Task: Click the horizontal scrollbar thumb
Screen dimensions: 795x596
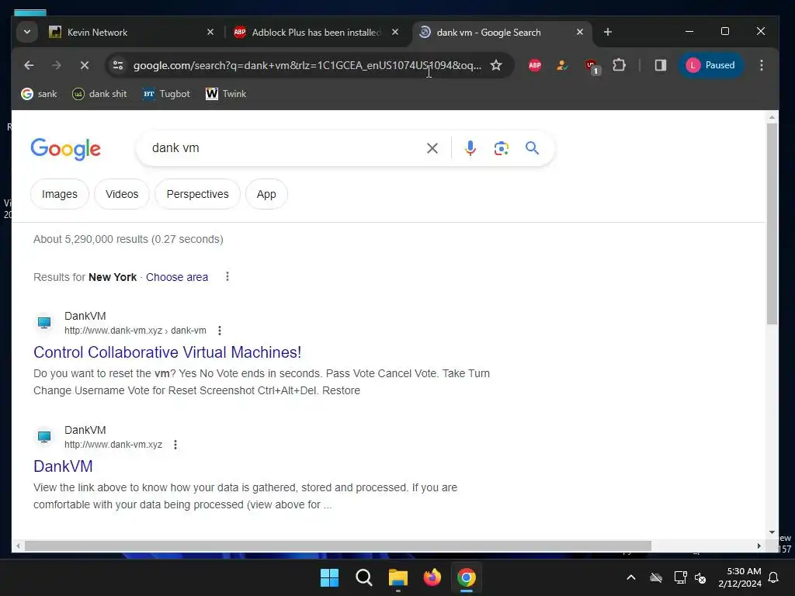Action: (x=338, y=546)
